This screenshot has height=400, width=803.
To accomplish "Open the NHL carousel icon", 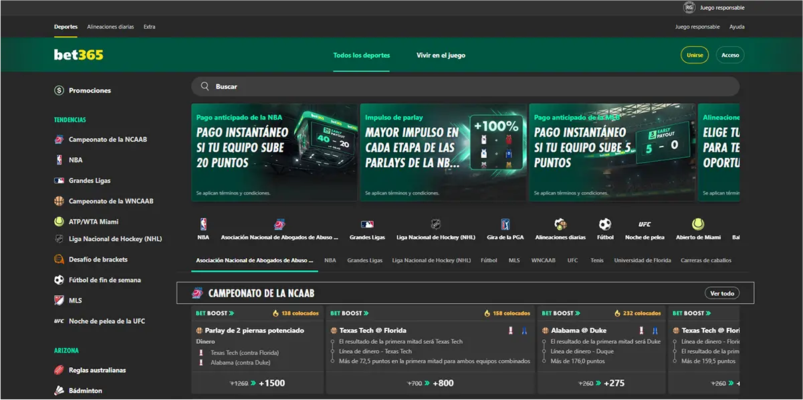I will coord(436,225).
